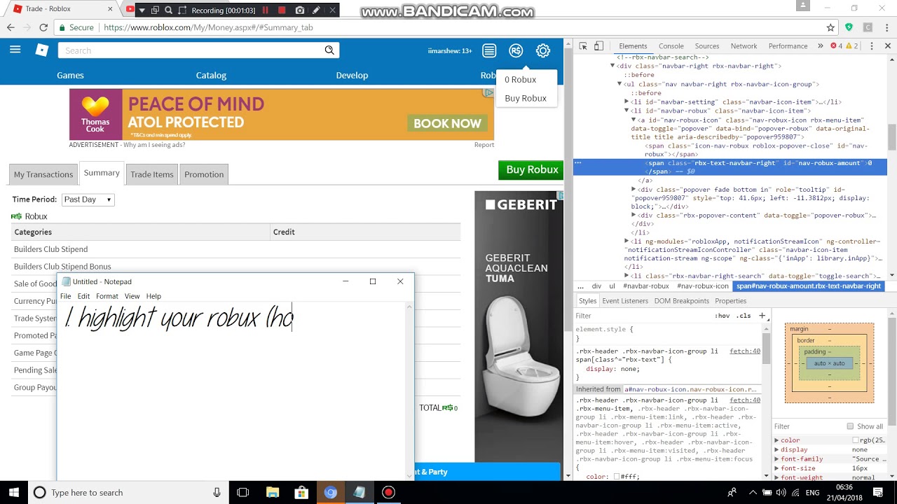897x504 pixels.
Task: Open the Bandicam dropdown arrow
Action: pyautogui.click(x=142, y=10)
